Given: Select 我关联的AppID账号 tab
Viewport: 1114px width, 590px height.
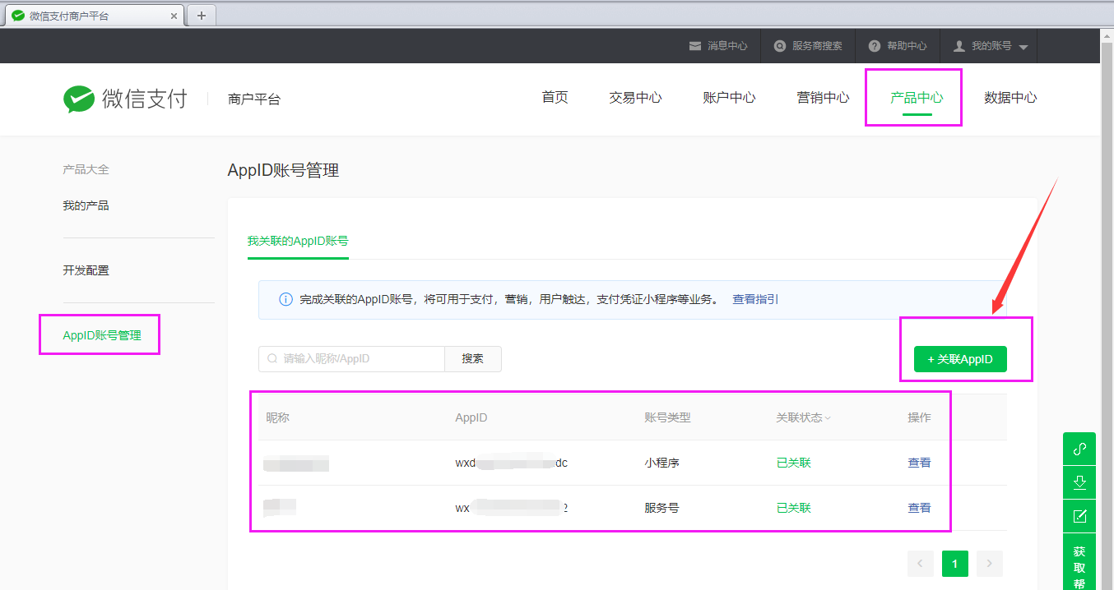Looking at the screenshot, I should (298, 241).
